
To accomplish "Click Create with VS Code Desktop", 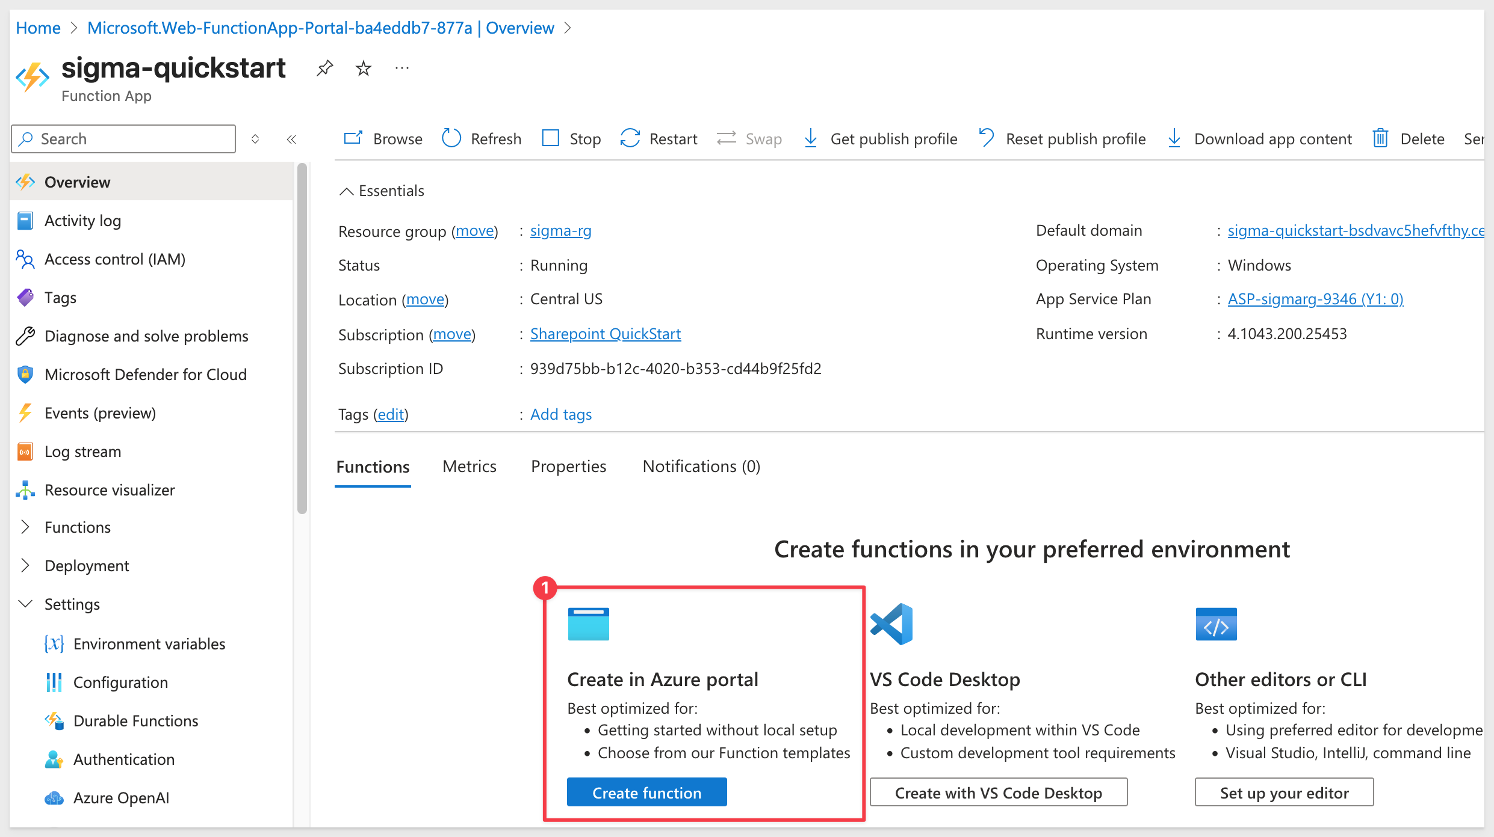I will [999, 793].
